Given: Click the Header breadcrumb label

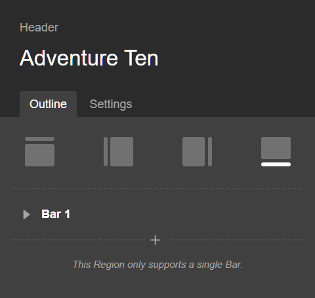Looking at the screenshot, I should tap(39, 28).
